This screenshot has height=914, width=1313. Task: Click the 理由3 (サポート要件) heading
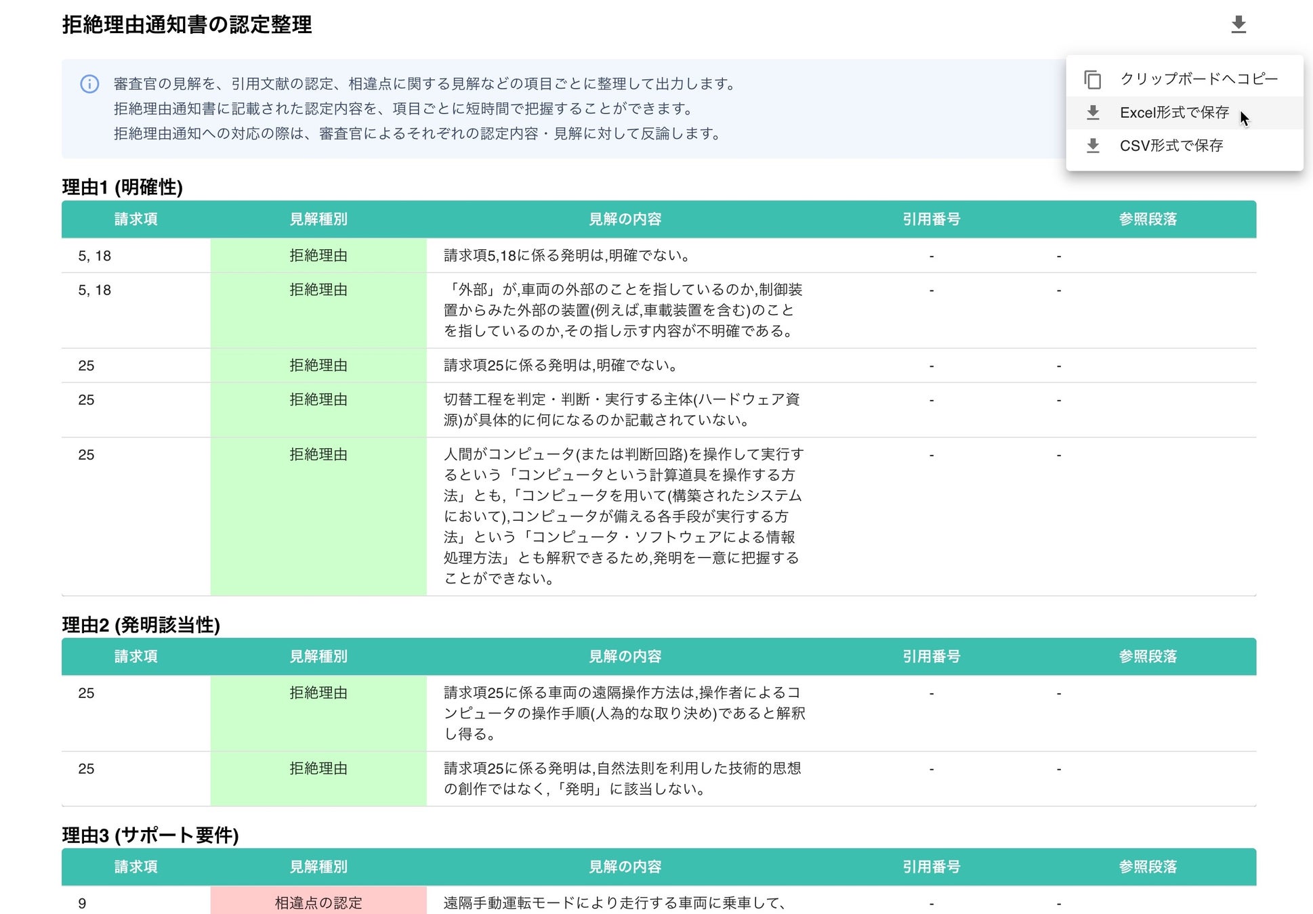coord(150,835)
